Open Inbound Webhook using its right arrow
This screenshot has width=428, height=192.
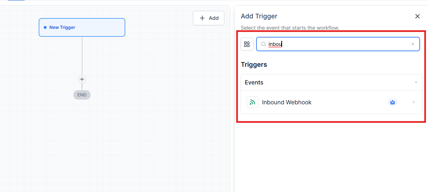pyautogui.click(x=414, y=102)
